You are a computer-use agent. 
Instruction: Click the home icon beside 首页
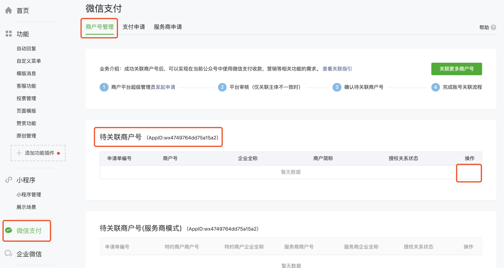pos(9,10)
